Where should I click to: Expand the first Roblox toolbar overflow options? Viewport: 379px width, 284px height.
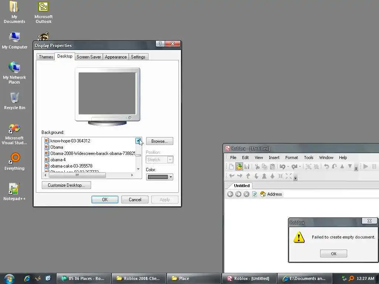(356, 168)
